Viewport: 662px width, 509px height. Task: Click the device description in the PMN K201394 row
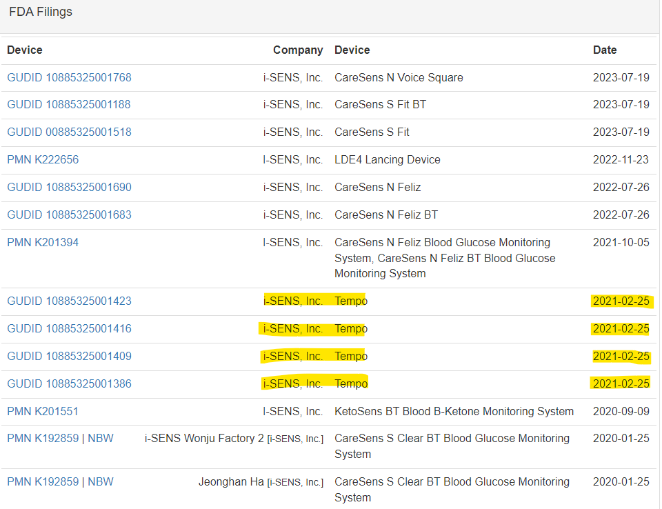tap(445, 258)
